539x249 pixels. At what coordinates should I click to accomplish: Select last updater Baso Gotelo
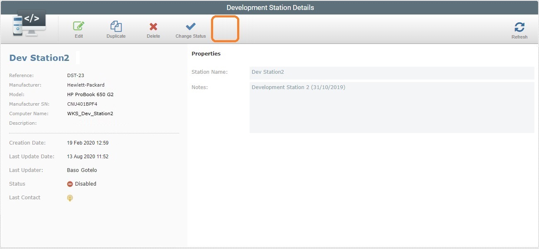(x=82, y=170)
